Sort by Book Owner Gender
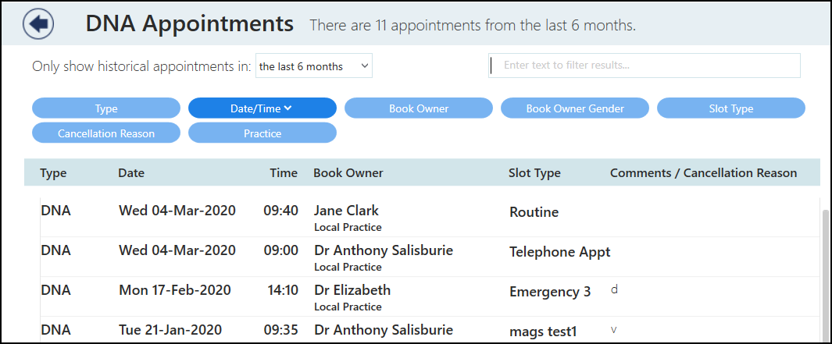 575,108
